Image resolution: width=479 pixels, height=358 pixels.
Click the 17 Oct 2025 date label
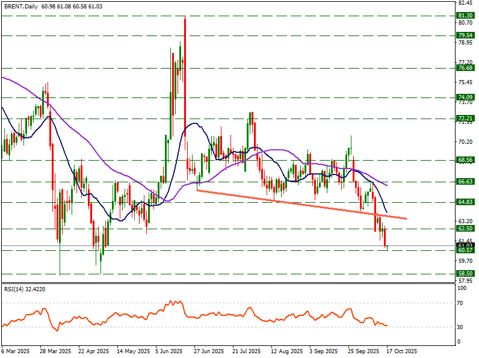pos(401,350)
